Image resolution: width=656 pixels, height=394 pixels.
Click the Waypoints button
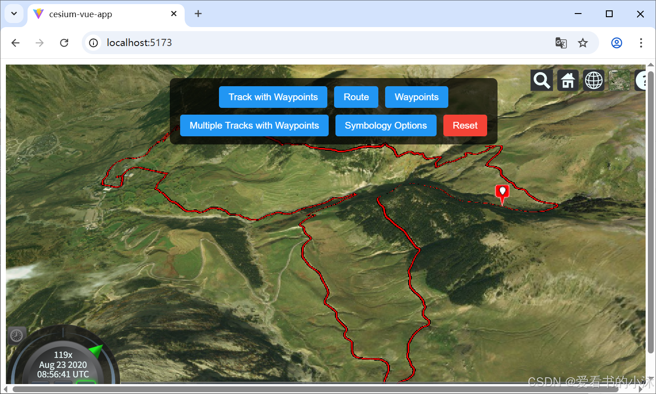click(x=417, y=97)
